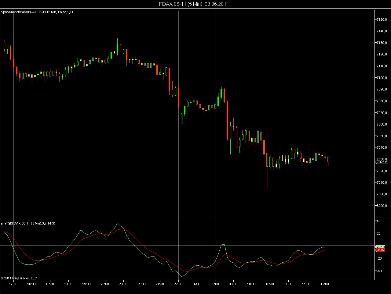391x294 pixels.
Task: Click the 09:00 time axis label
Action: point(215,284)
